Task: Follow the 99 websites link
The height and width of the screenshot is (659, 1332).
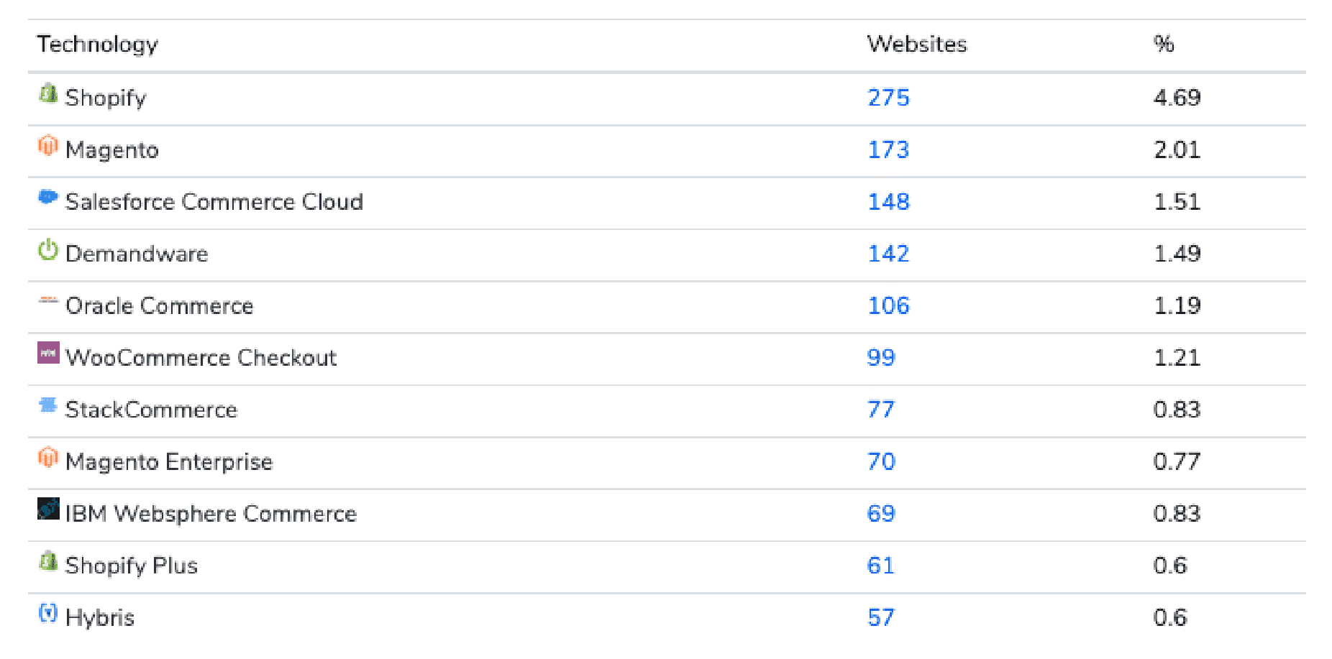Action: coord(881,358)
